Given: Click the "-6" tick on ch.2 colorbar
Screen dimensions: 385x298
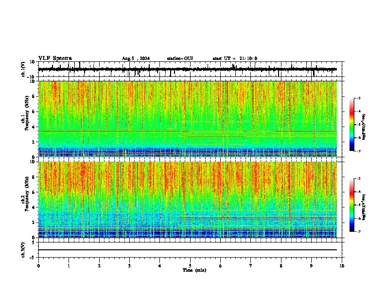Looking at the screenshot, I should tap(358, 218).
